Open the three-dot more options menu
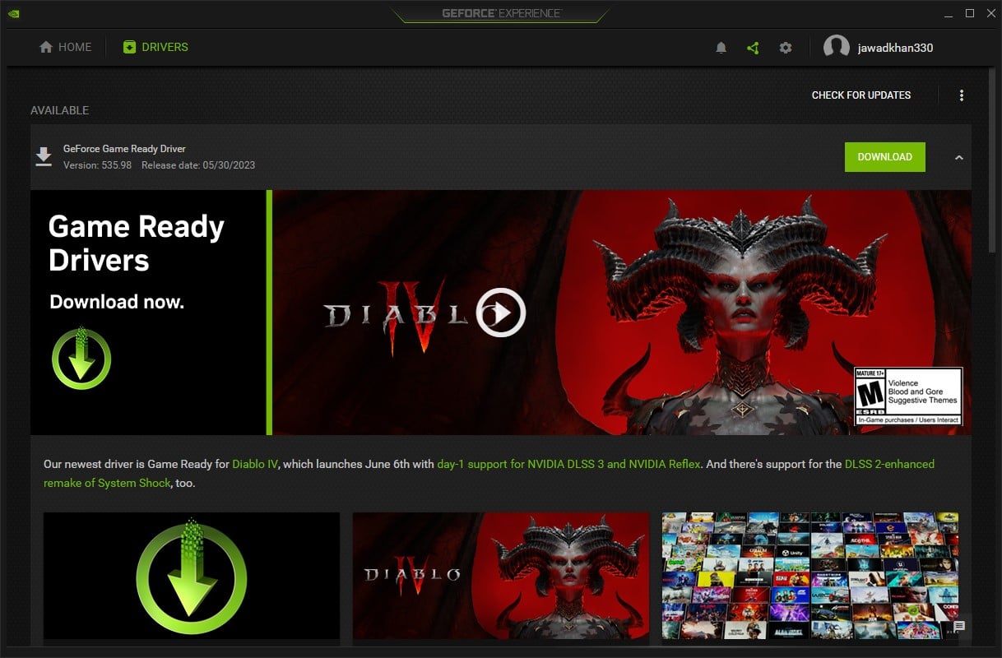Screen dimensions: 1002x658 coord(961,95)
